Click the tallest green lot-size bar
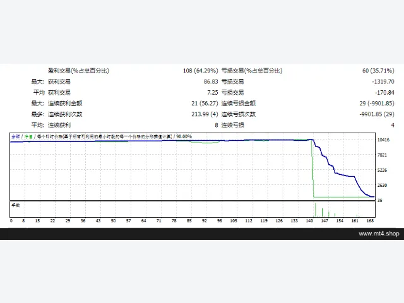Screen dimensions: 404x303 click(316, 210)
